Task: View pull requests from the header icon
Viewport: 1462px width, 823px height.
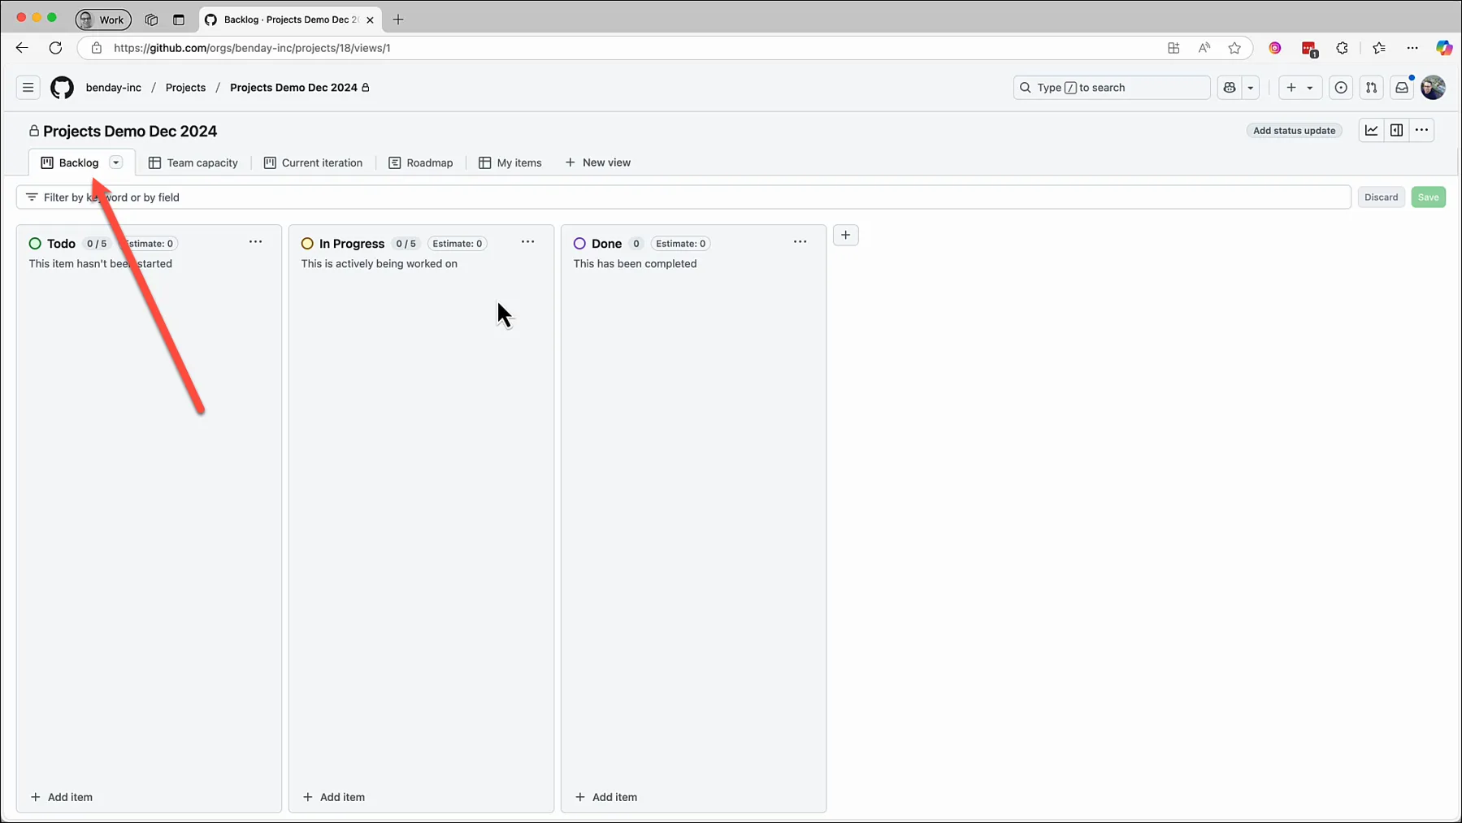Action: (1371, 88)
